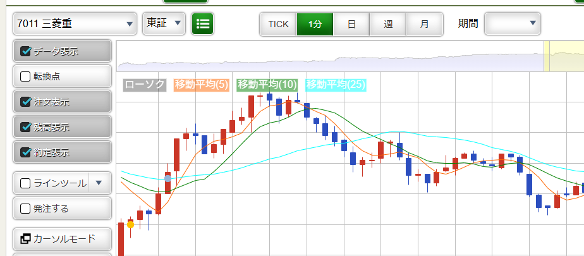Click the green list icon button
This screenshot has height=256, width=584.
point(203,24)
